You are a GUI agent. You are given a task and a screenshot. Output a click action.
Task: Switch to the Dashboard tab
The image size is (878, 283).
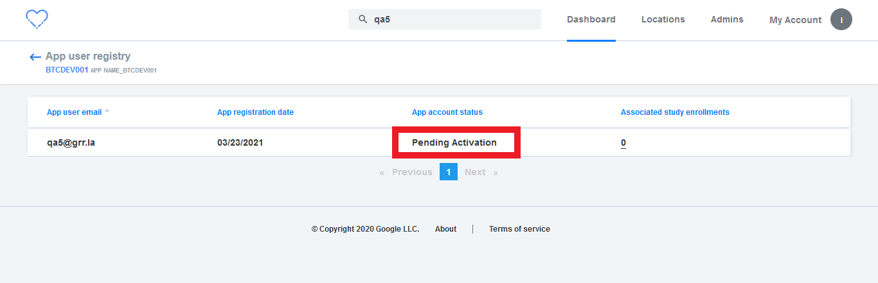591,19
